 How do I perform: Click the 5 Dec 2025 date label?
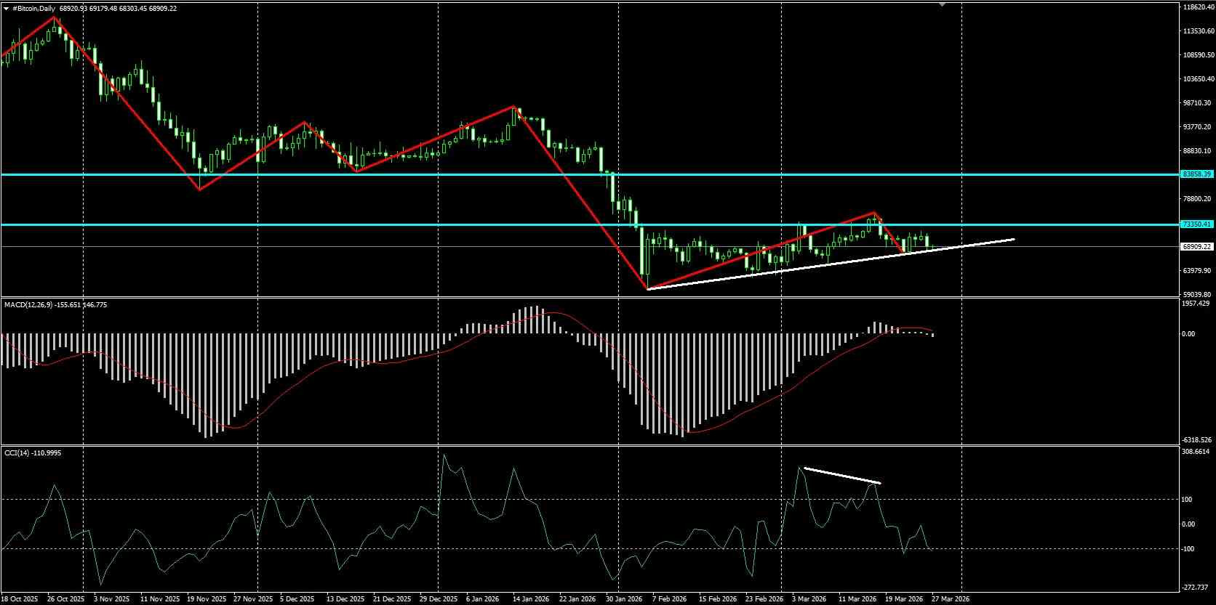(x=297, y=599)
